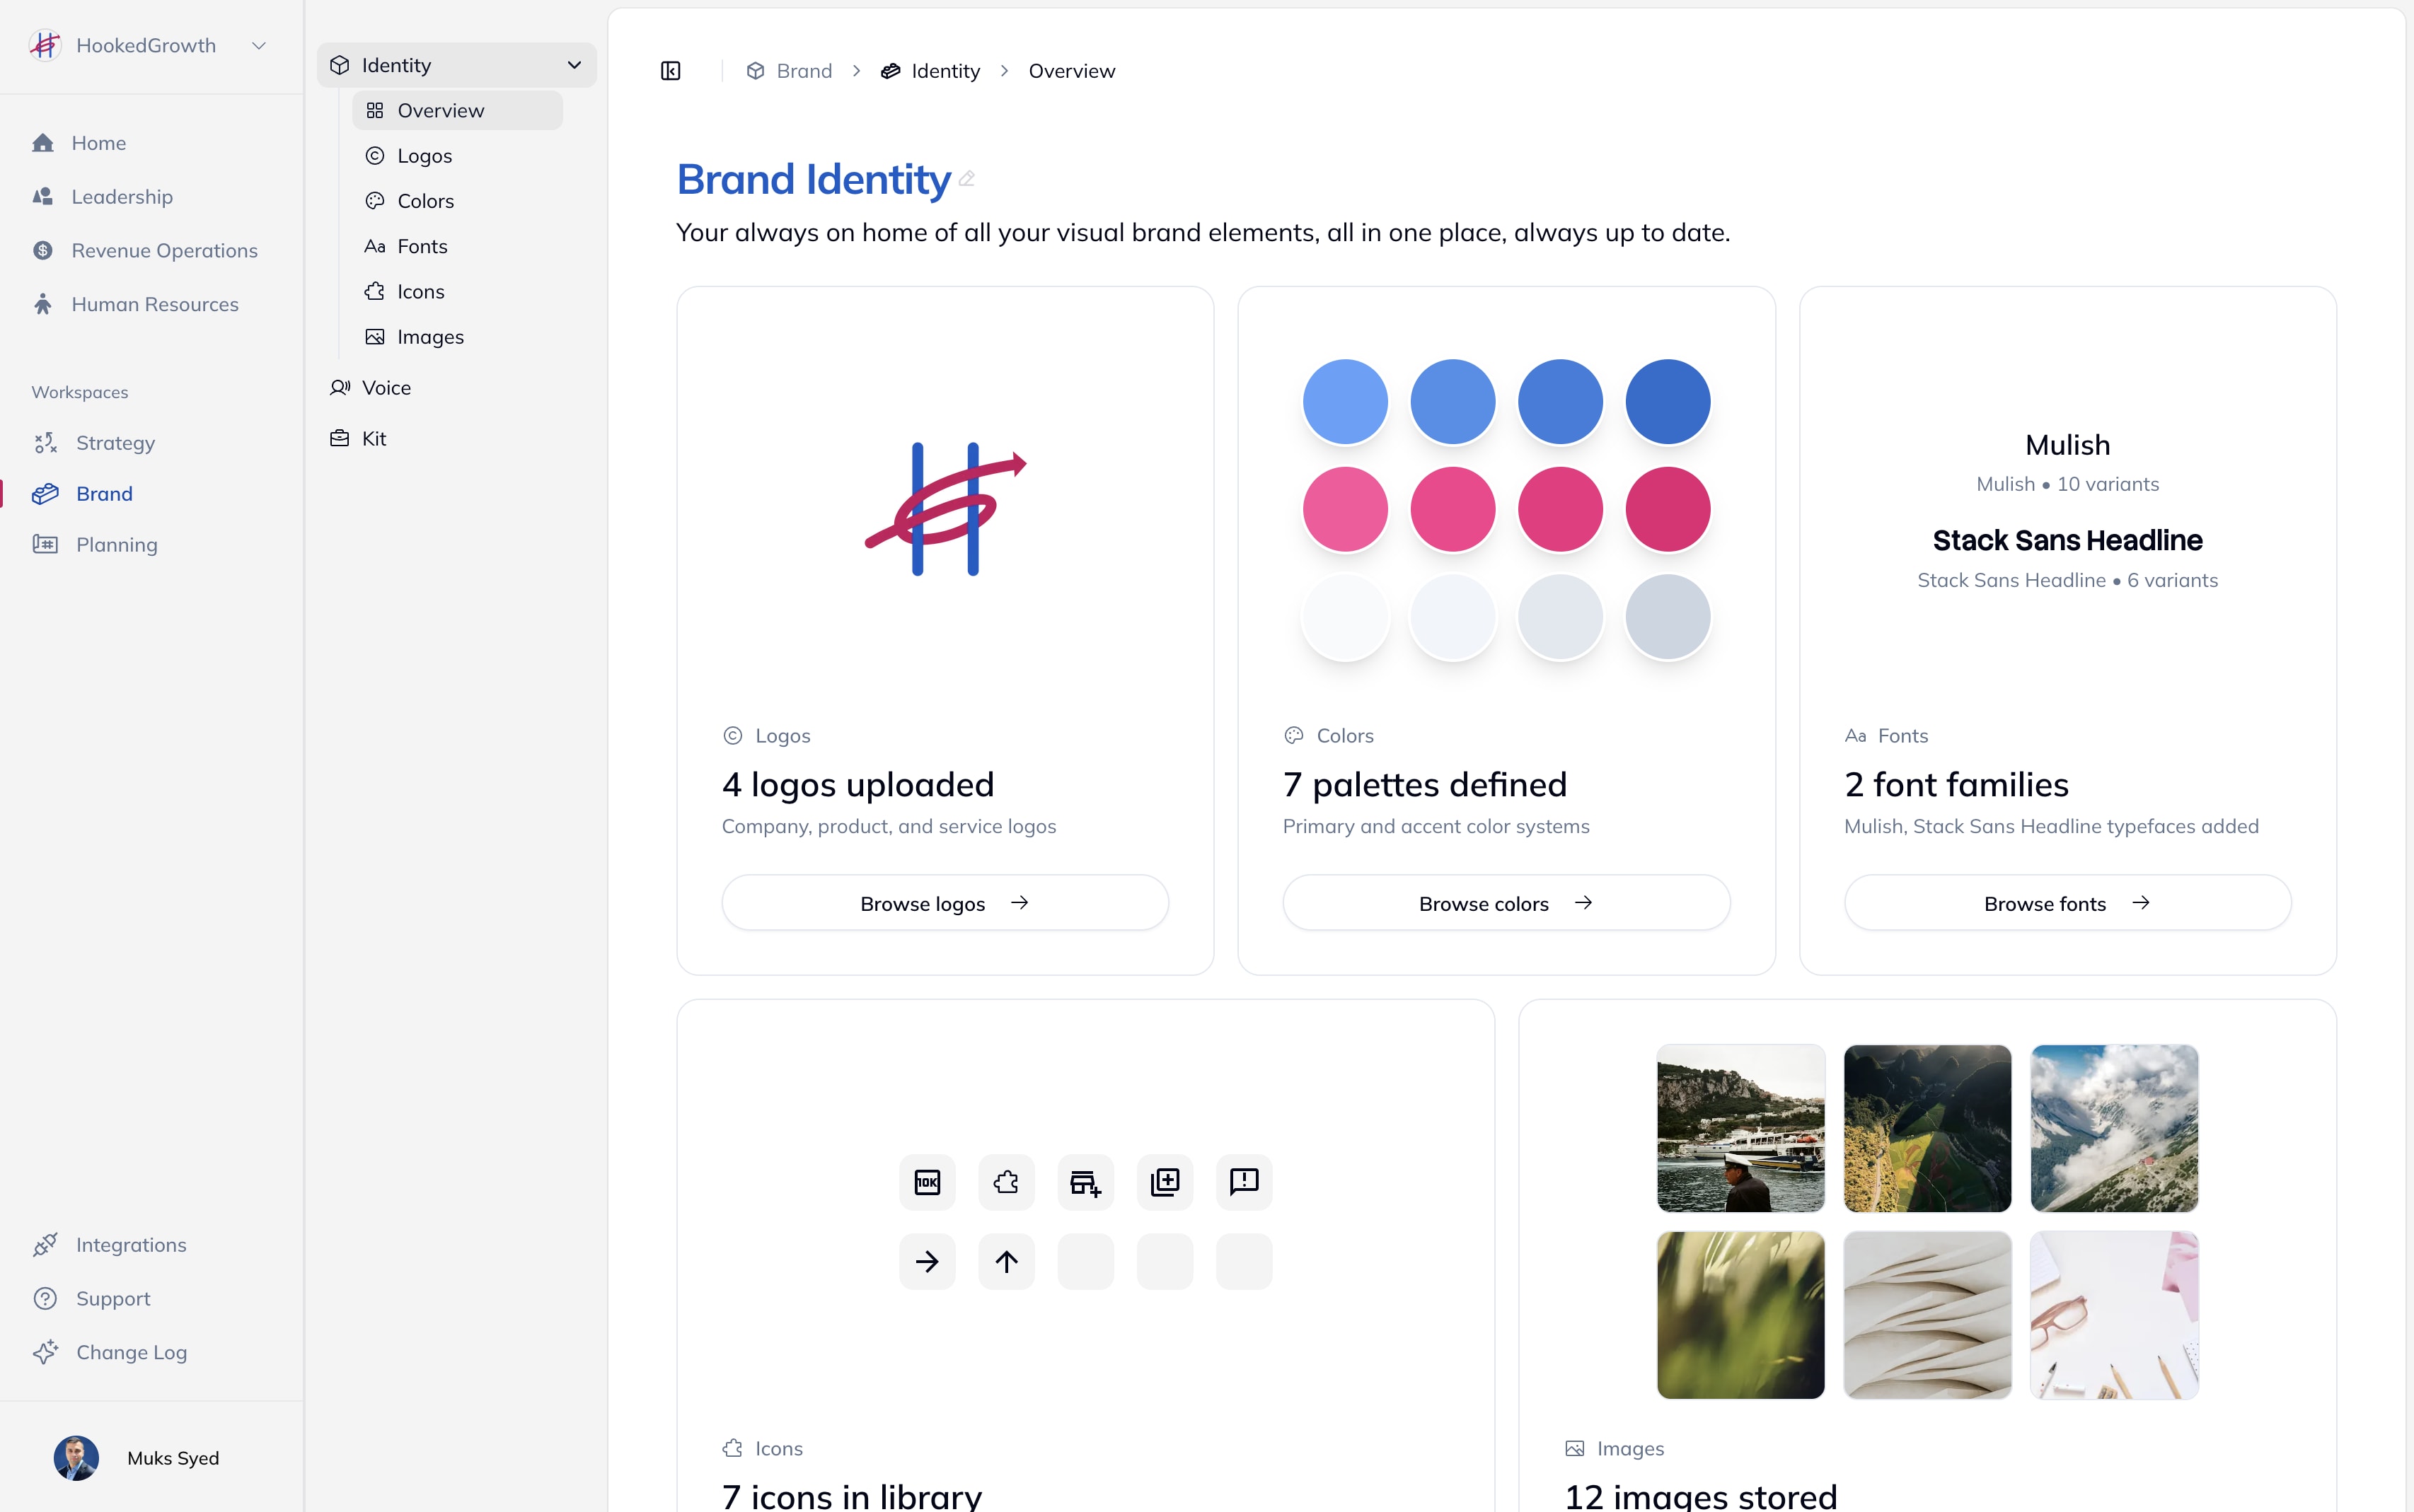Expand the HookedGrowth workspace dropdown
Screen dimensions: 2414x1512
pos(258,46)
